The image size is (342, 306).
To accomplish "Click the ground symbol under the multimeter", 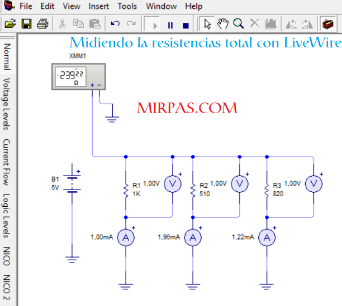I will coord(112,120).
